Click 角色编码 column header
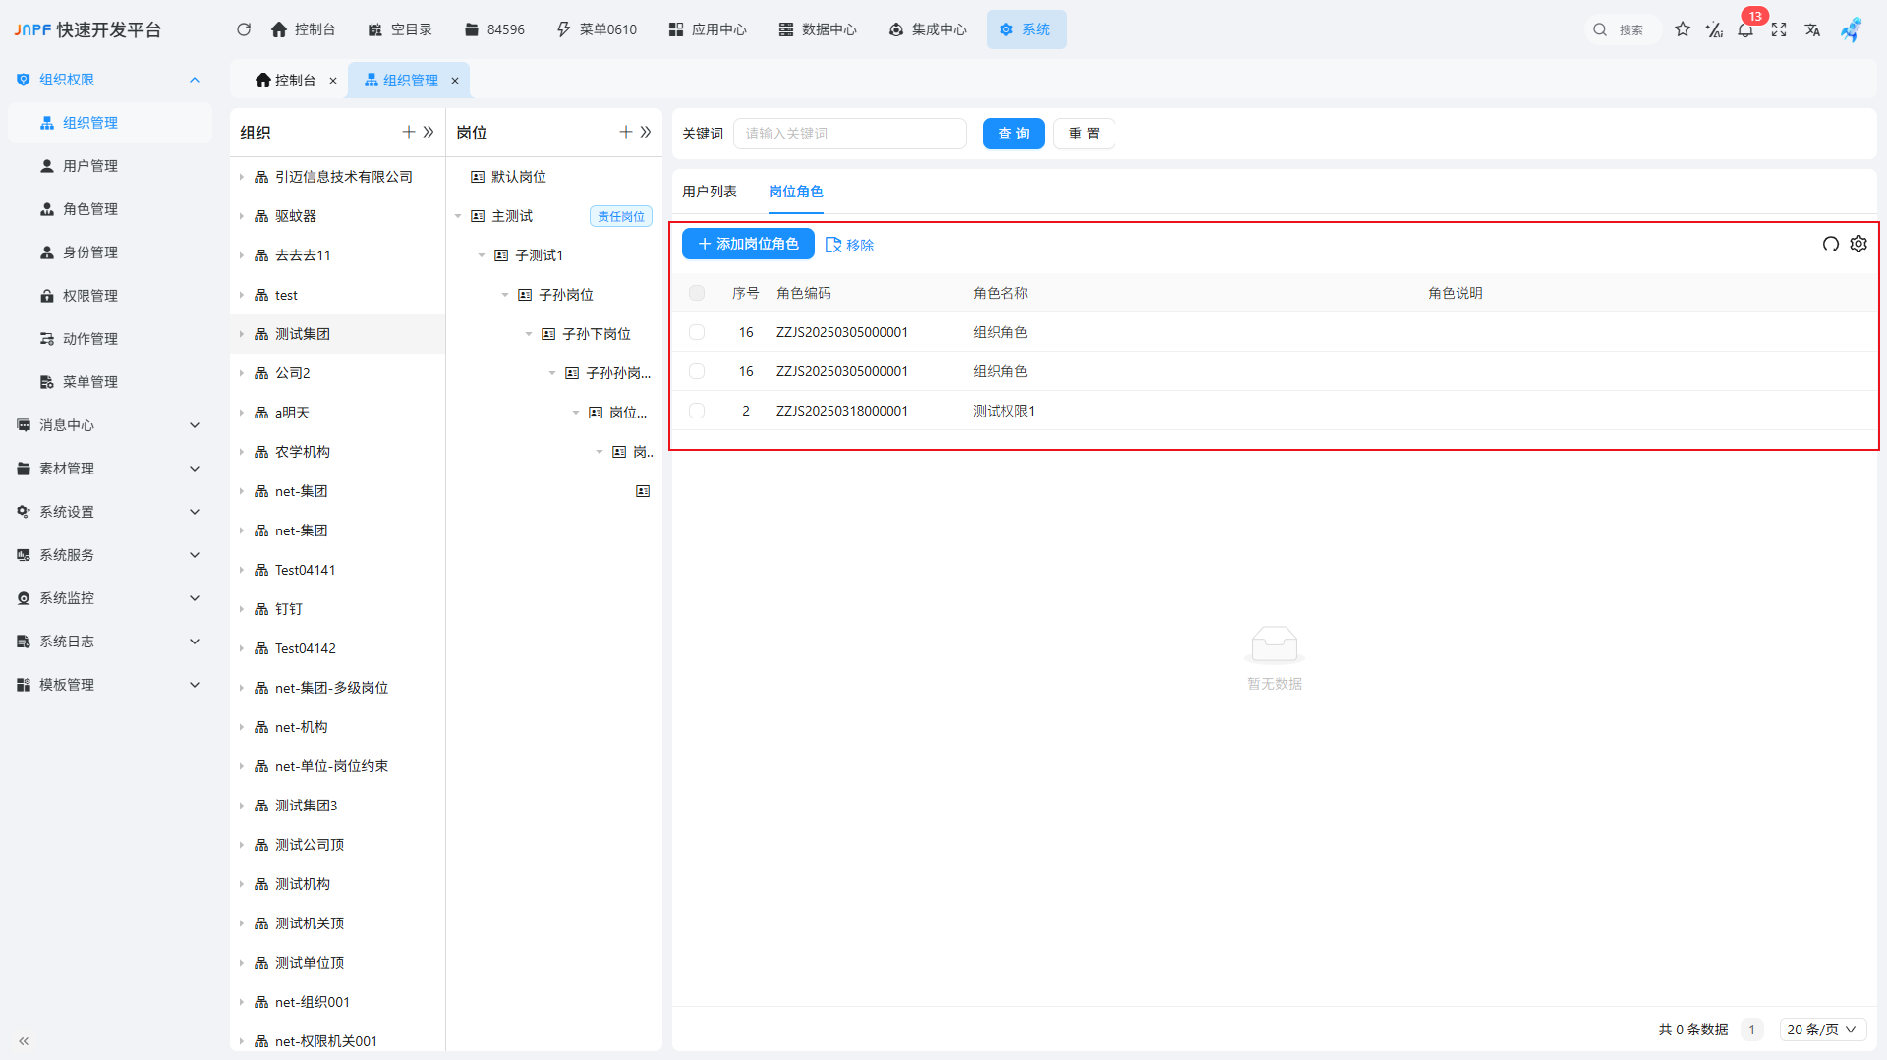This screenshot has height=1060, width=1887. coord(804,293)
